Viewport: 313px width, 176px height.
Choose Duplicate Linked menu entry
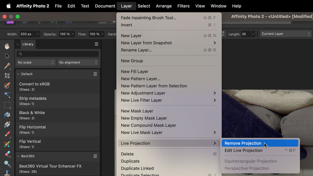(x=169, y=169)
